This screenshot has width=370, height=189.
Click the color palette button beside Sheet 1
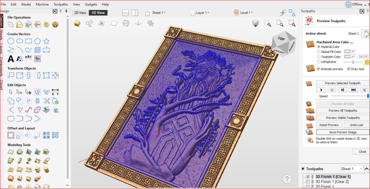click(x=365, y=34)
